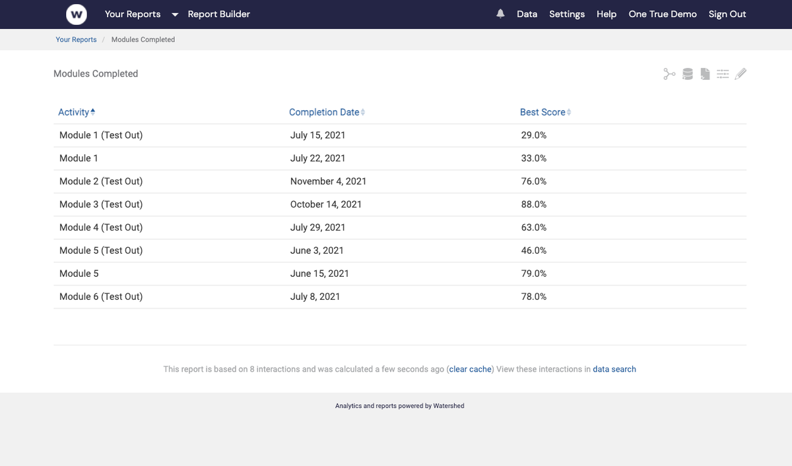The image size is (792, 466).
Task: Open the Settings menu
Action: pos(566,14)
